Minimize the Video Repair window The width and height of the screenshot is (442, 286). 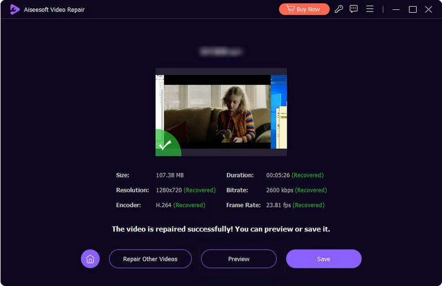397,9
